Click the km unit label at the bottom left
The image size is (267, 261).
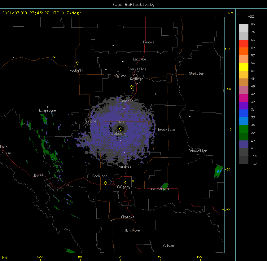(5, 257)
